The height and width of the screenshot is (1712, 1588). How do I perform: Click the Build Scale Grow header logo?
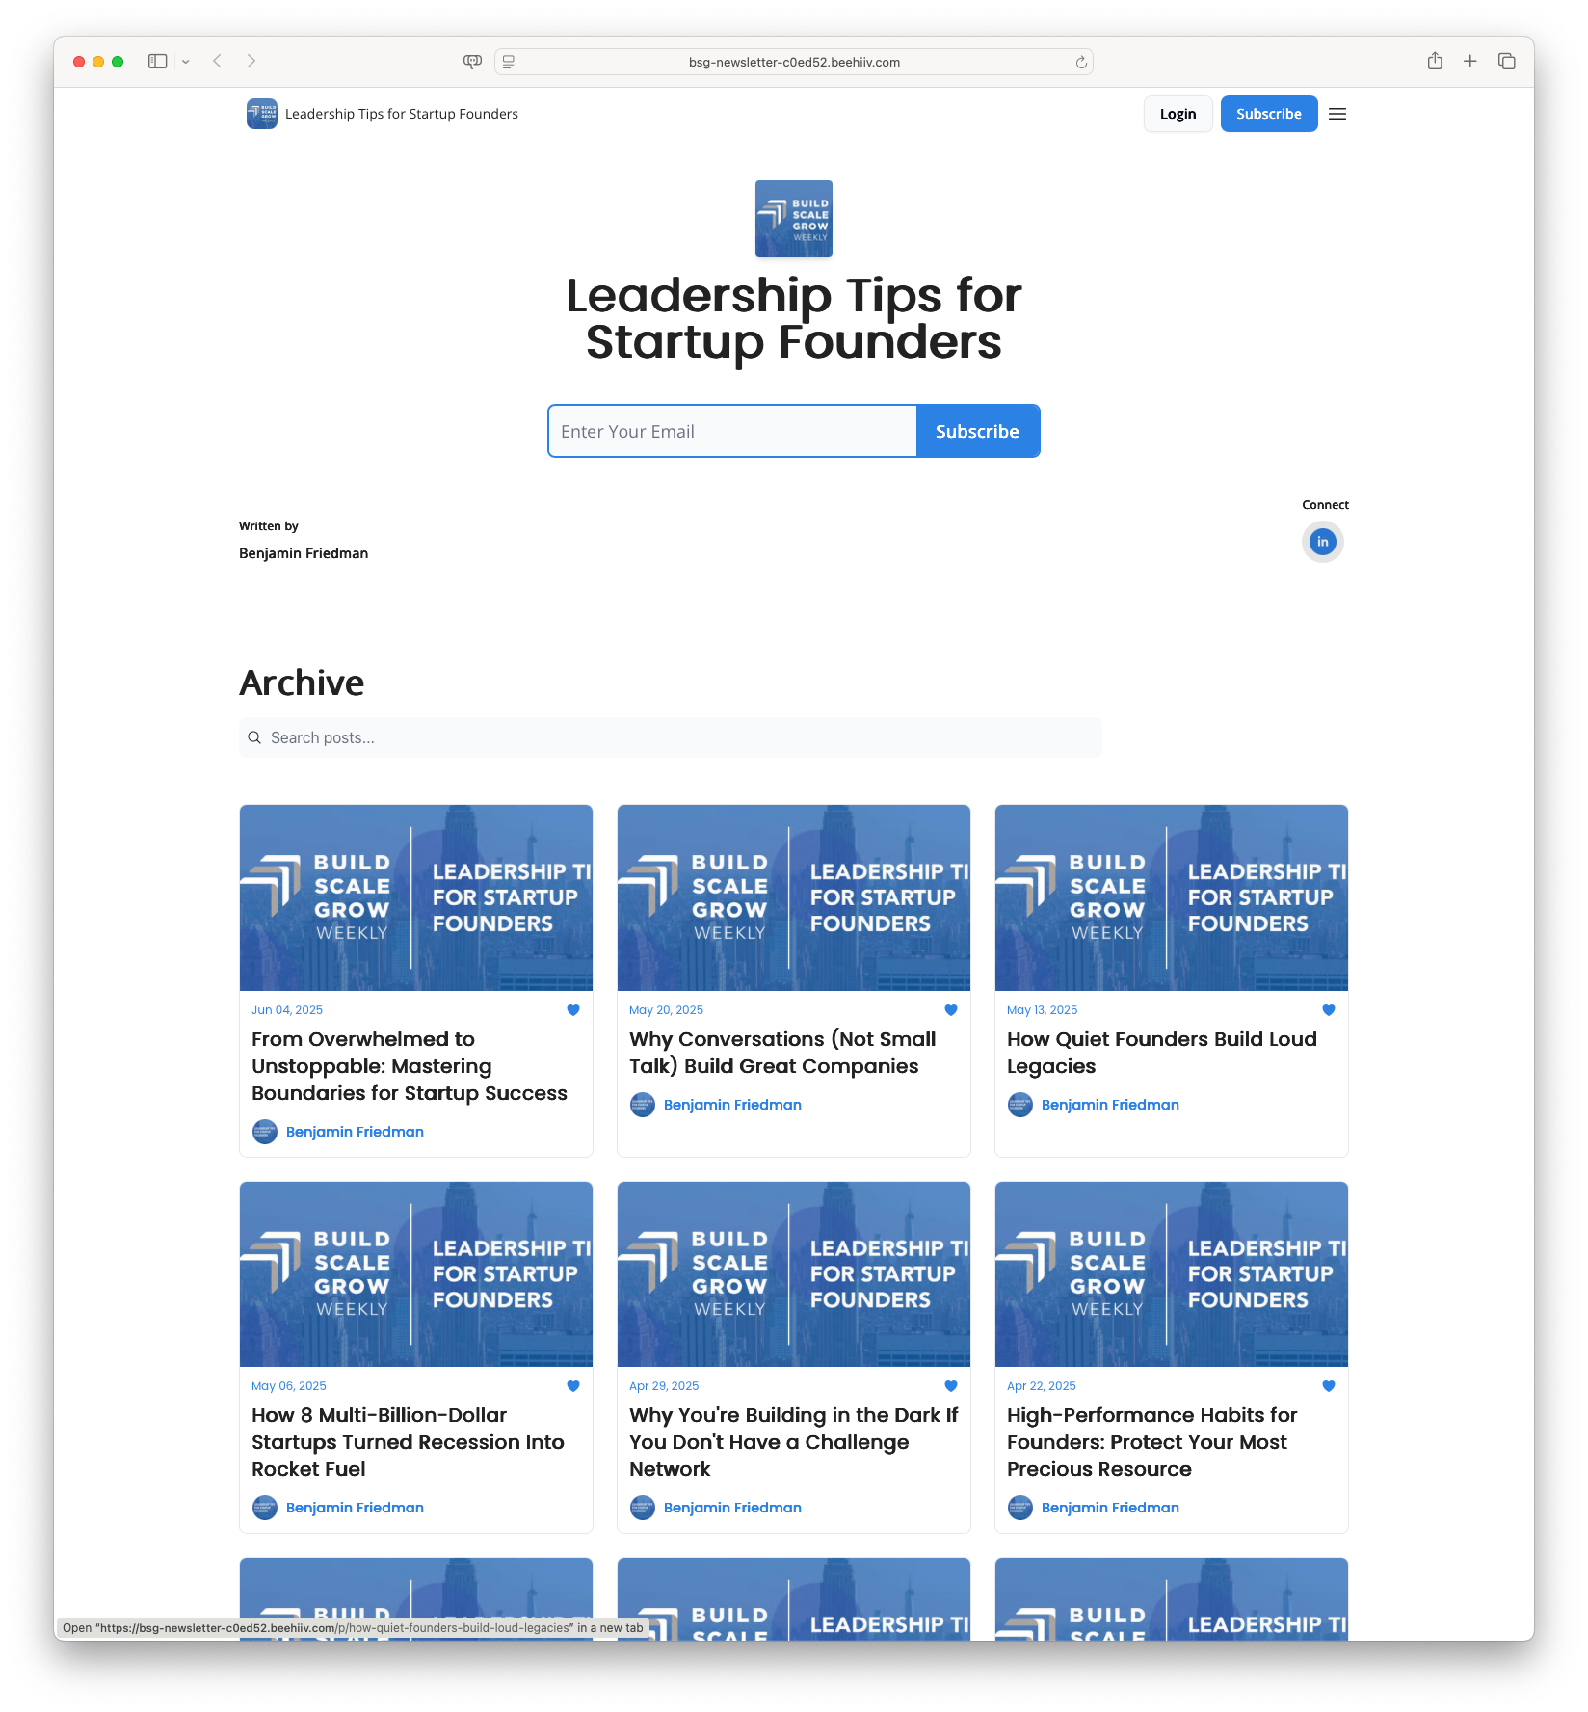(262, 114)
